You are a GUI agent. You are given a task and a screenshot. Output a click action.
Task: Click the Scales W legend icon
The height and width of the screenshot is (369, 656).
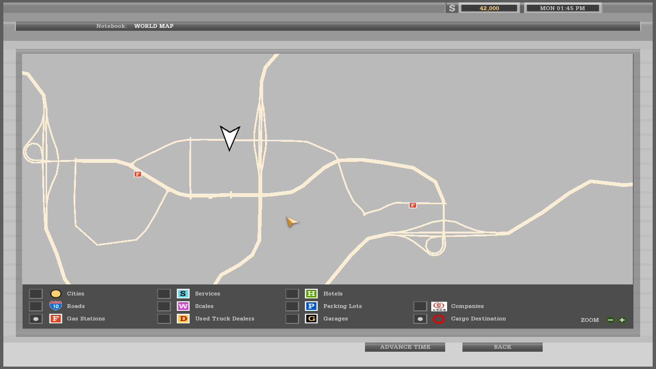pyautogui.click(x=183, y=306)
